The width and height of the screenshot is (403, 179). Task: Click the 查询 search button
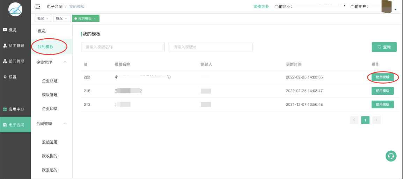coord(384,47)
